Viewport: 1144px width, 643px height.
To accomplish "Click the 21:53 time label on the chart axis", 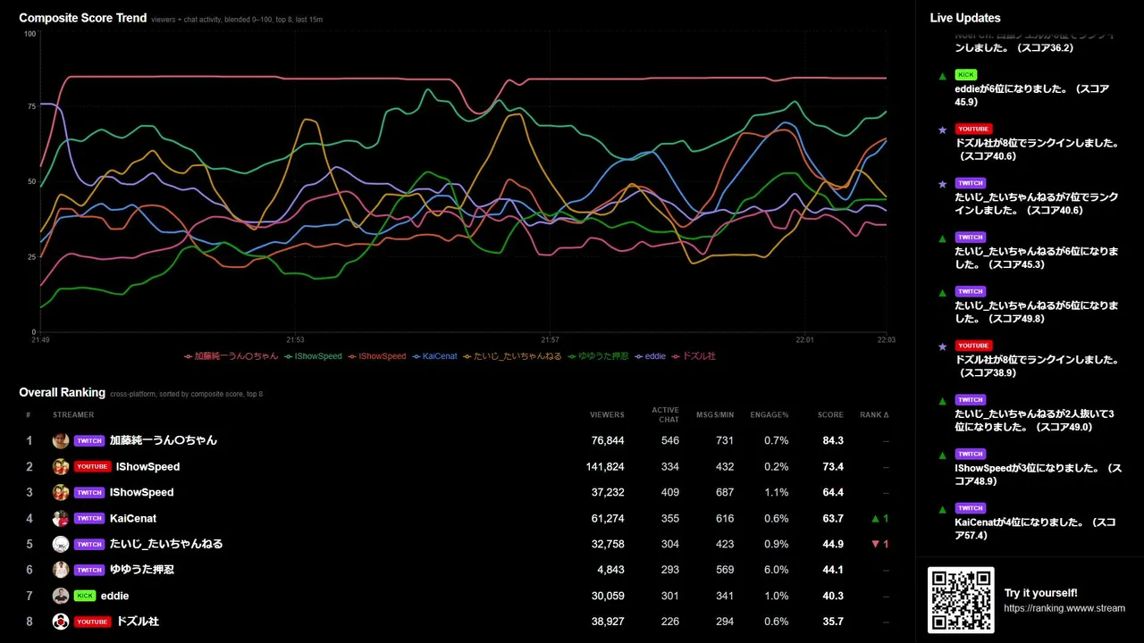I will point(295,340).
